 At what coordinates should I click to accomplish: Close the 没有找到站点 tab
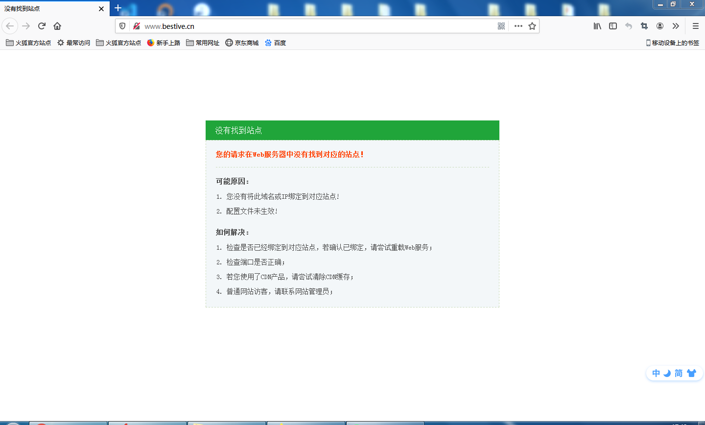[x=101, y=9]
